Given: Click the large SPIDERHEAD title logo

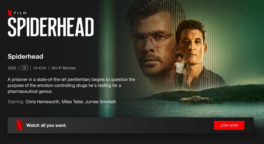Looking at the screenshot, I should point(51,27).
